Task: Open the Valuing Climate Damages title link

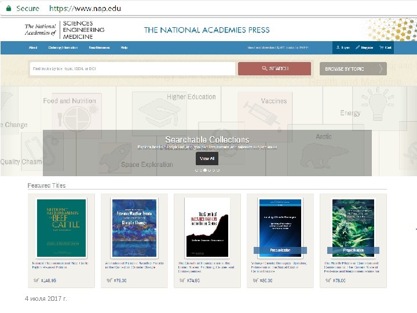Action: (x=279, y=267)
